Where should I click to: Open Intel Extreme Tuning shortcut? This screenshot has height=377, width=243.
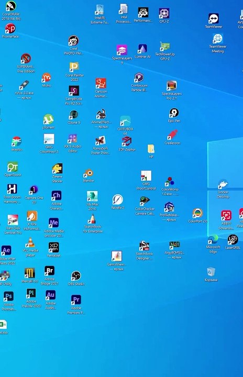point(100,10)
